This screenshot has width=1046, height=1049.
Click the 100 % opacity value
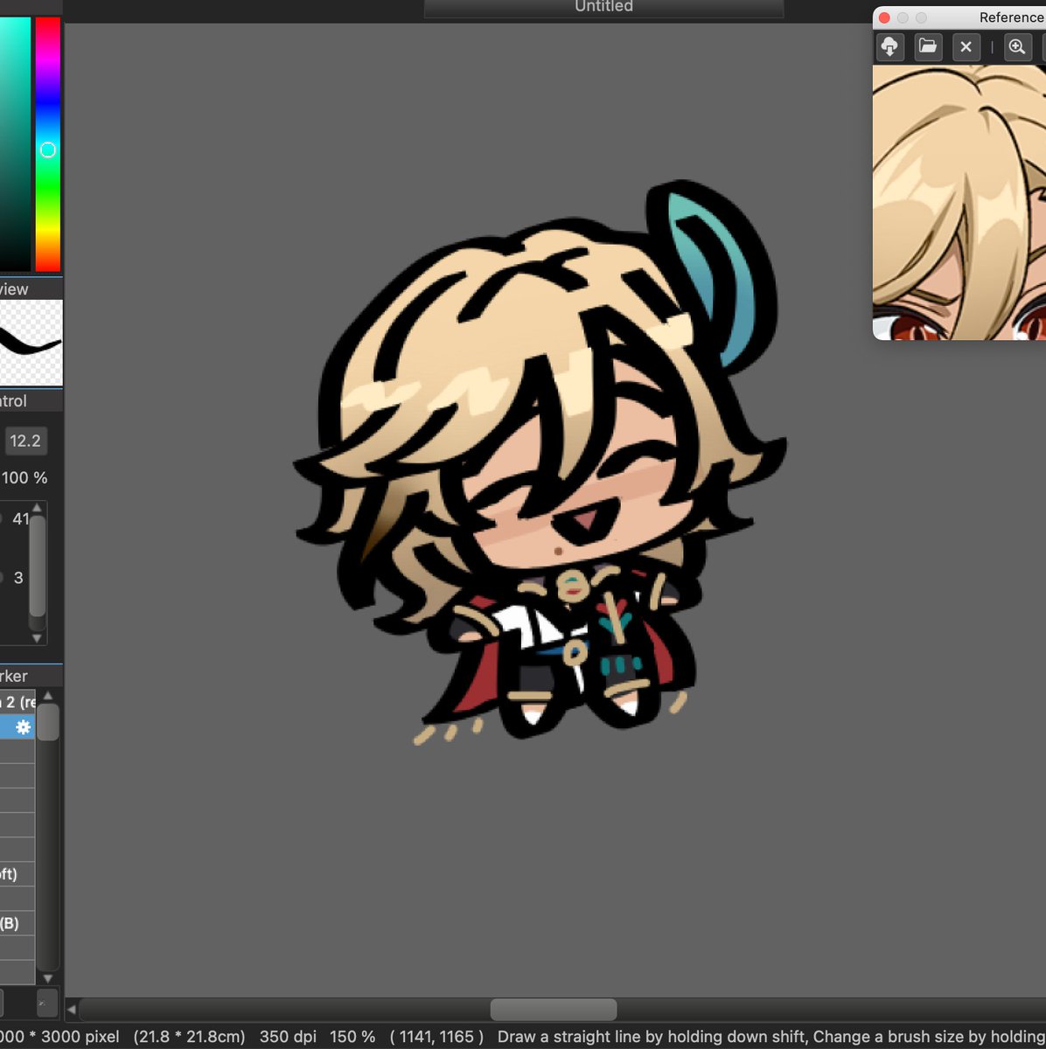pos(24,478)
